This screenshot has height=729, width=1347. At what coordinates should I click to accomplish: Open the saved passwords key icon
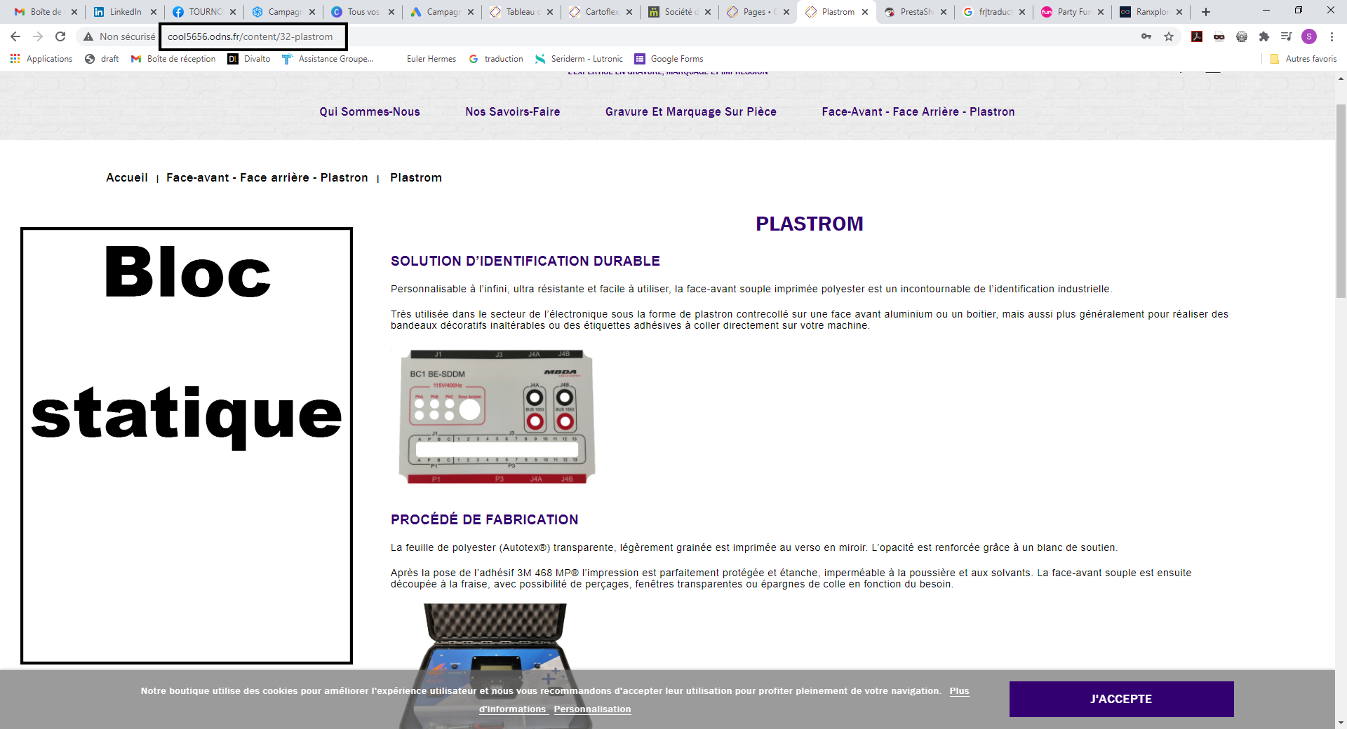point(1146,36)
